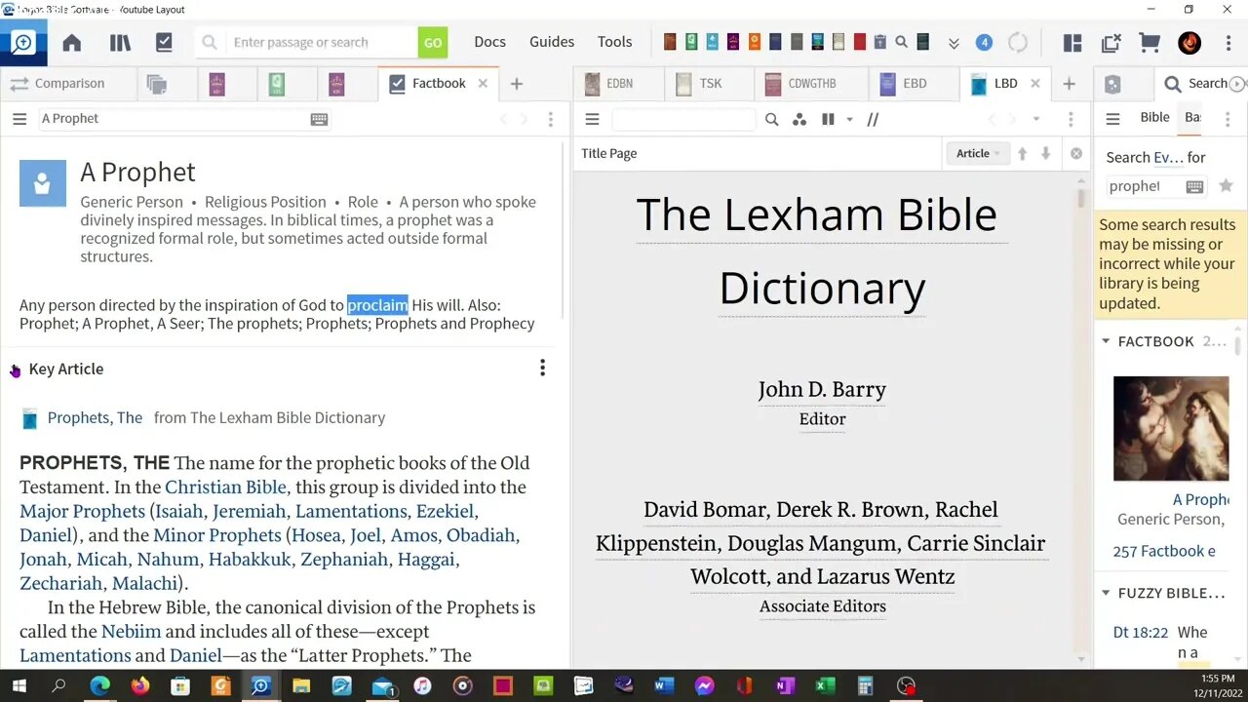
Task: Open the Search panel tab
Action: (x=1197, y=84)
